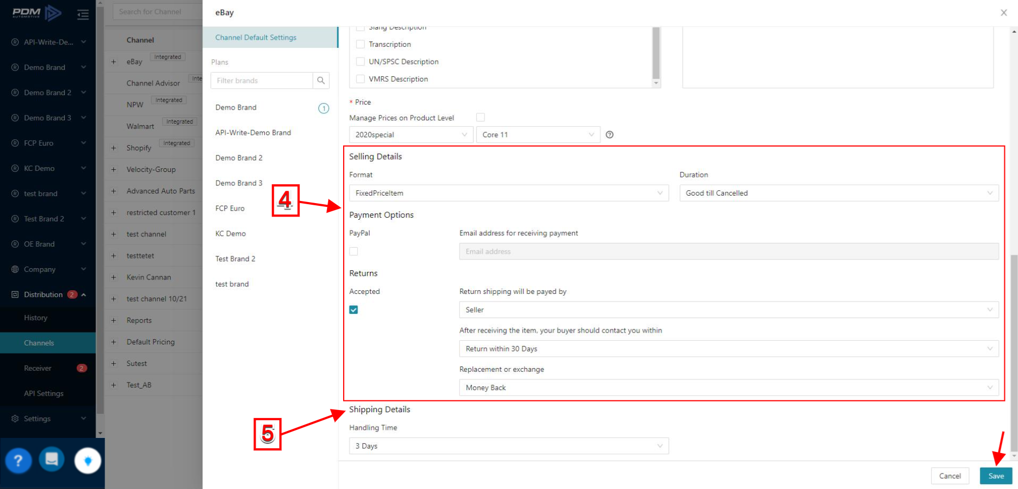Toggle the VMRS Description checkbox

(x=360, y=78)
